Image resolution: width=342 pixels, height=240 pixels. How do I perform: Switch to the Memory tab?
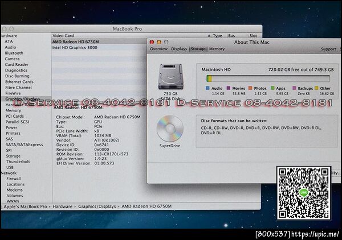pyautogui.click(x=217, y=49)
